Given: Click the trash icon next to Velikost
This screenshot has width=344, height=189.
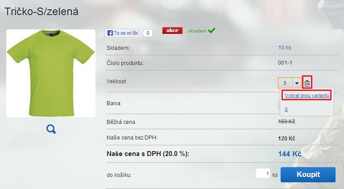Looking at the screenshot, I should pos(307,83).
